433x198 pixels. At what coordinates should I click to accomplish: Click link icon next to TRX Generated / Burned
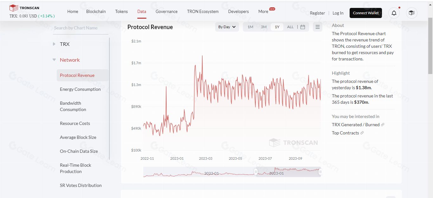(383, 125)
